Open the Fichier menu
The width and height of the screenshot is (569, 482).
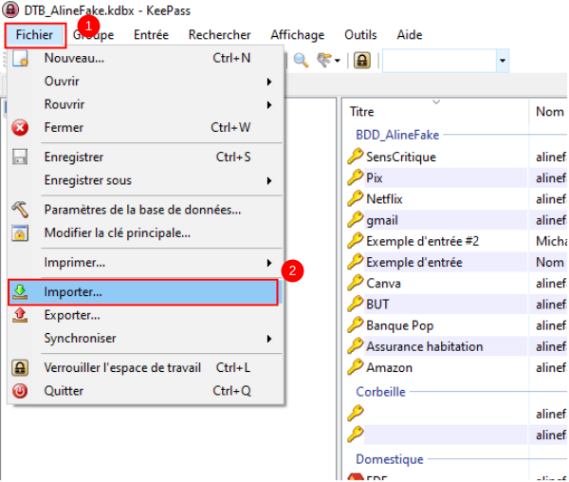click(35, 35)
